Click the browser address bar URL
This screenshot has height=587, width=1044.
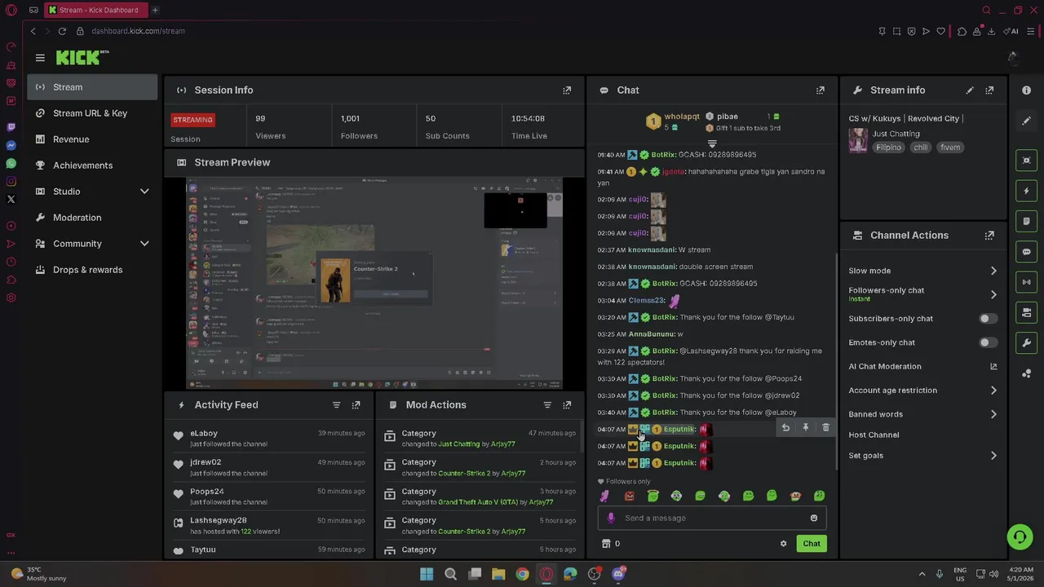point(138,31)
